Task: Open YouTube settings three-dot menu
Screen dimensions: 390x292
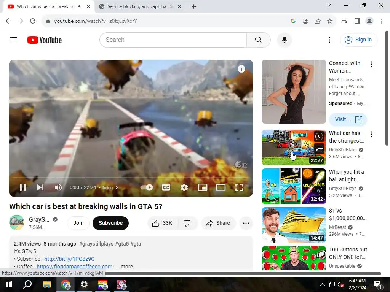Action: pyautogui.click(x=329, y=40)
